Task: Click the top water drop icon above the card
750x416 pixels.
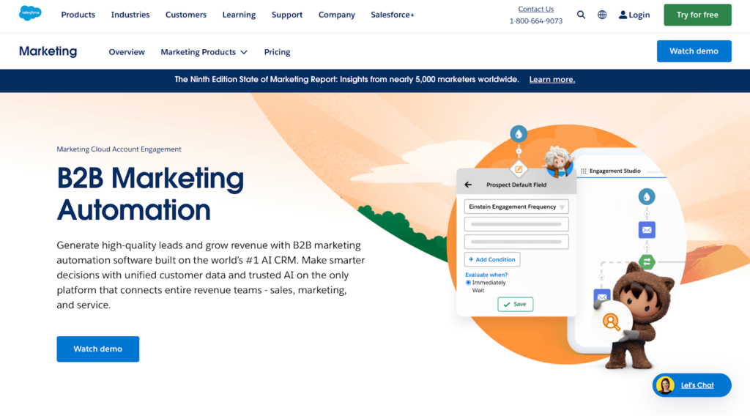Action: click(x=519, y=134)
